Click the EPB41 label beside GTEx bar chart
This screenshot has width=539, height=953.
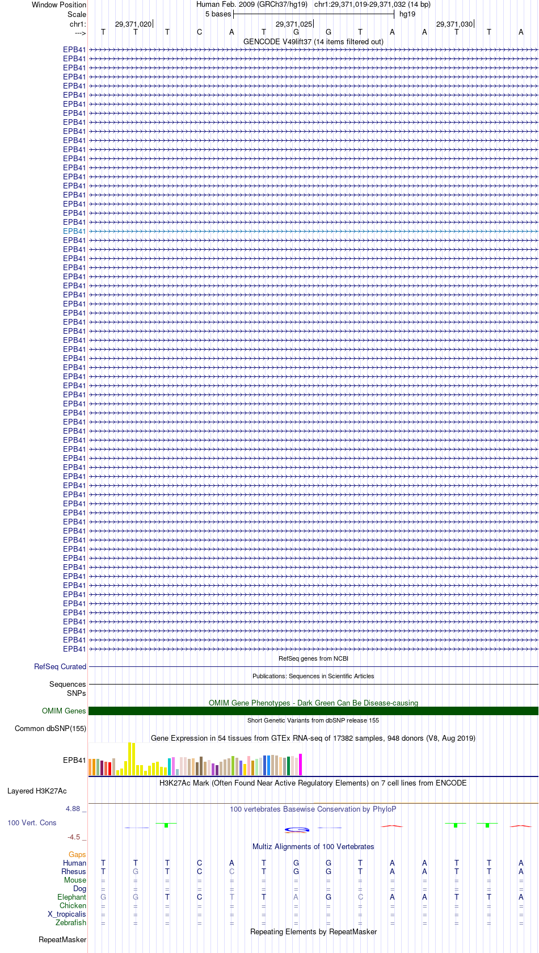click(x=74, y=760)
